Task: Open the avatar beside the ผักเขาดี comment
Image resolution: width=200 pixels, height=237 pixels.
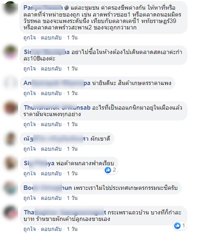Action: (x=11, y=139)
